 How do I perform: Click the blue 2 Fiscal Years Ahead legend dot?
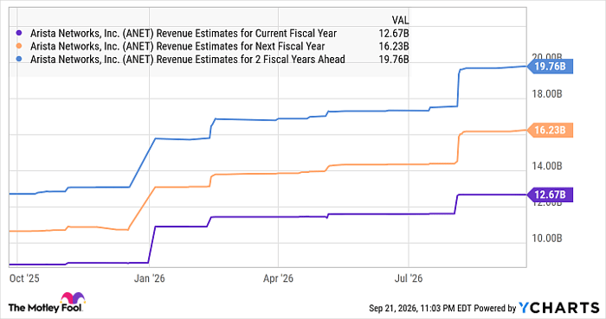tap(19, 60)
